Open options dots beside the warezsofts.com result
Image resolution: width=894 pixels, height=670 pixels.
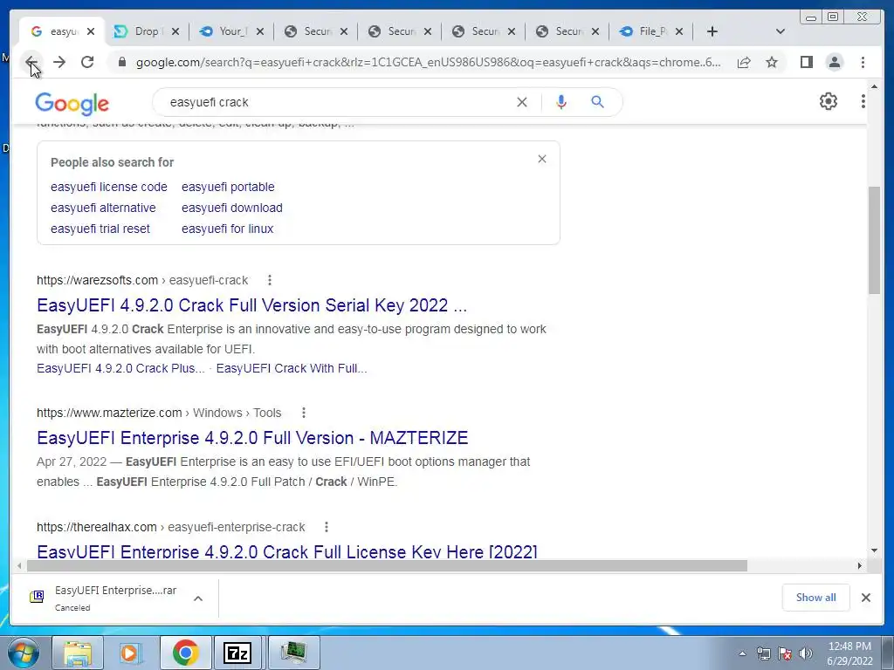[270, 280]
